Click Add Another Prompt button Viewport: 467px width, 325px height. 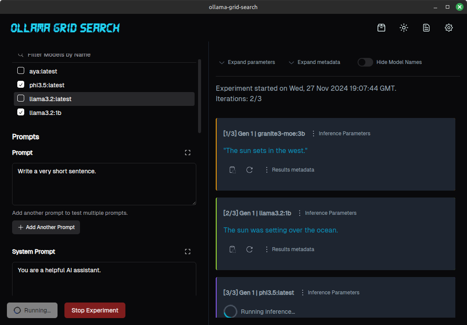46,227
